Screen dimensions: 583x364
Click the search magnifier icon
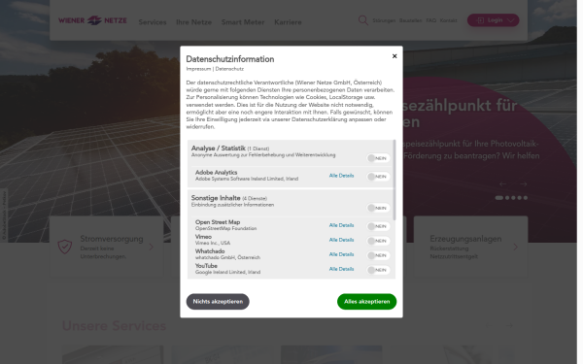(362, 20)
